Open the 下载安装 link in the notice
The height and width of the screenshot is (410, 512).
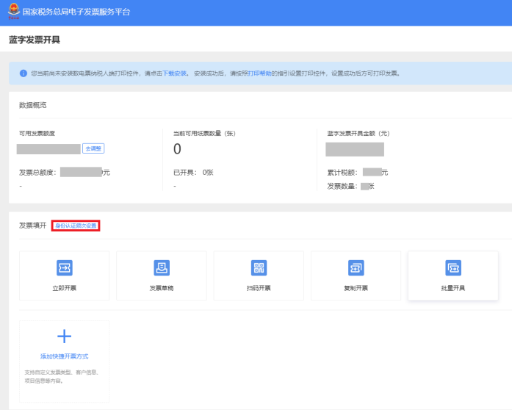[175, 73]
